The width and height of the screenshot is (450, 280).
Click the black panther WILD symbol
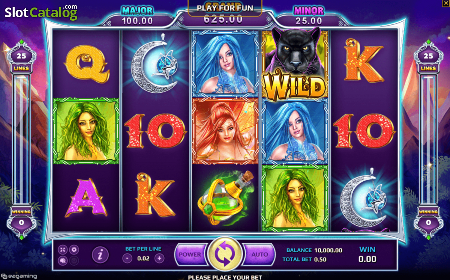[x=295, y=64]
